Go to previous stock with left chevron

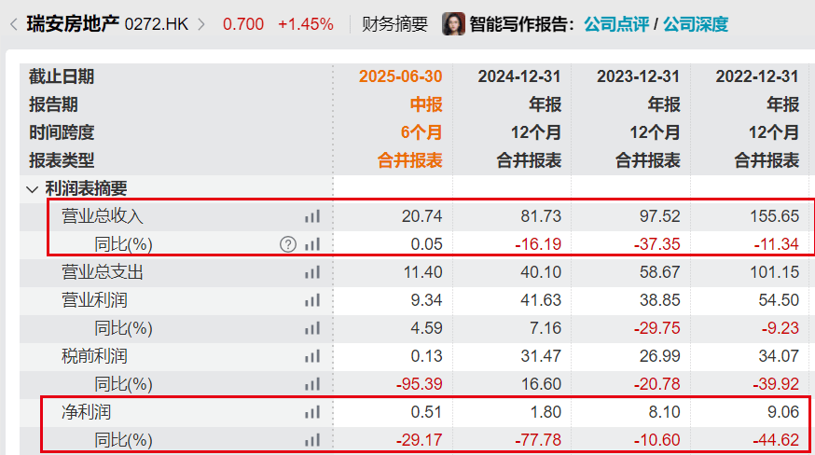click(13, 24)
